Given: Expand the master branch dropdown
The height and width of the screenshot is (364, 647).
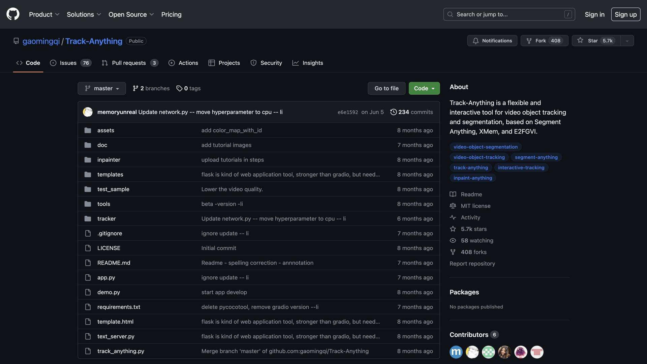Looking at the screenshot, I should click(x=101, y=88).
